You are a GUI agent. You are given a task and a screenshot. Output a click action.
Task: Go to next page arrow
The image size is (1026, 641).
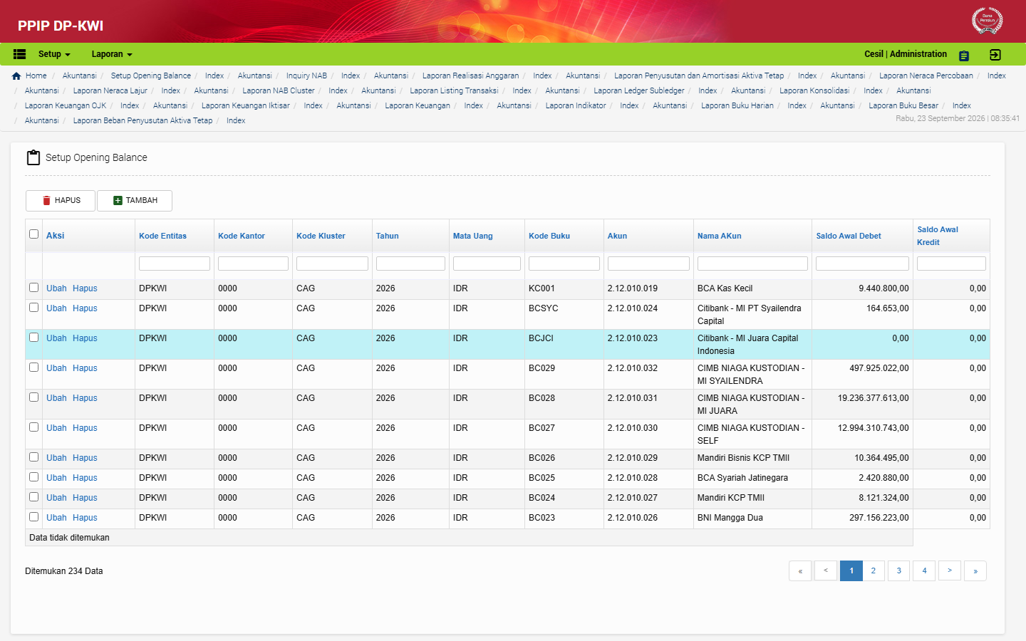950,570
